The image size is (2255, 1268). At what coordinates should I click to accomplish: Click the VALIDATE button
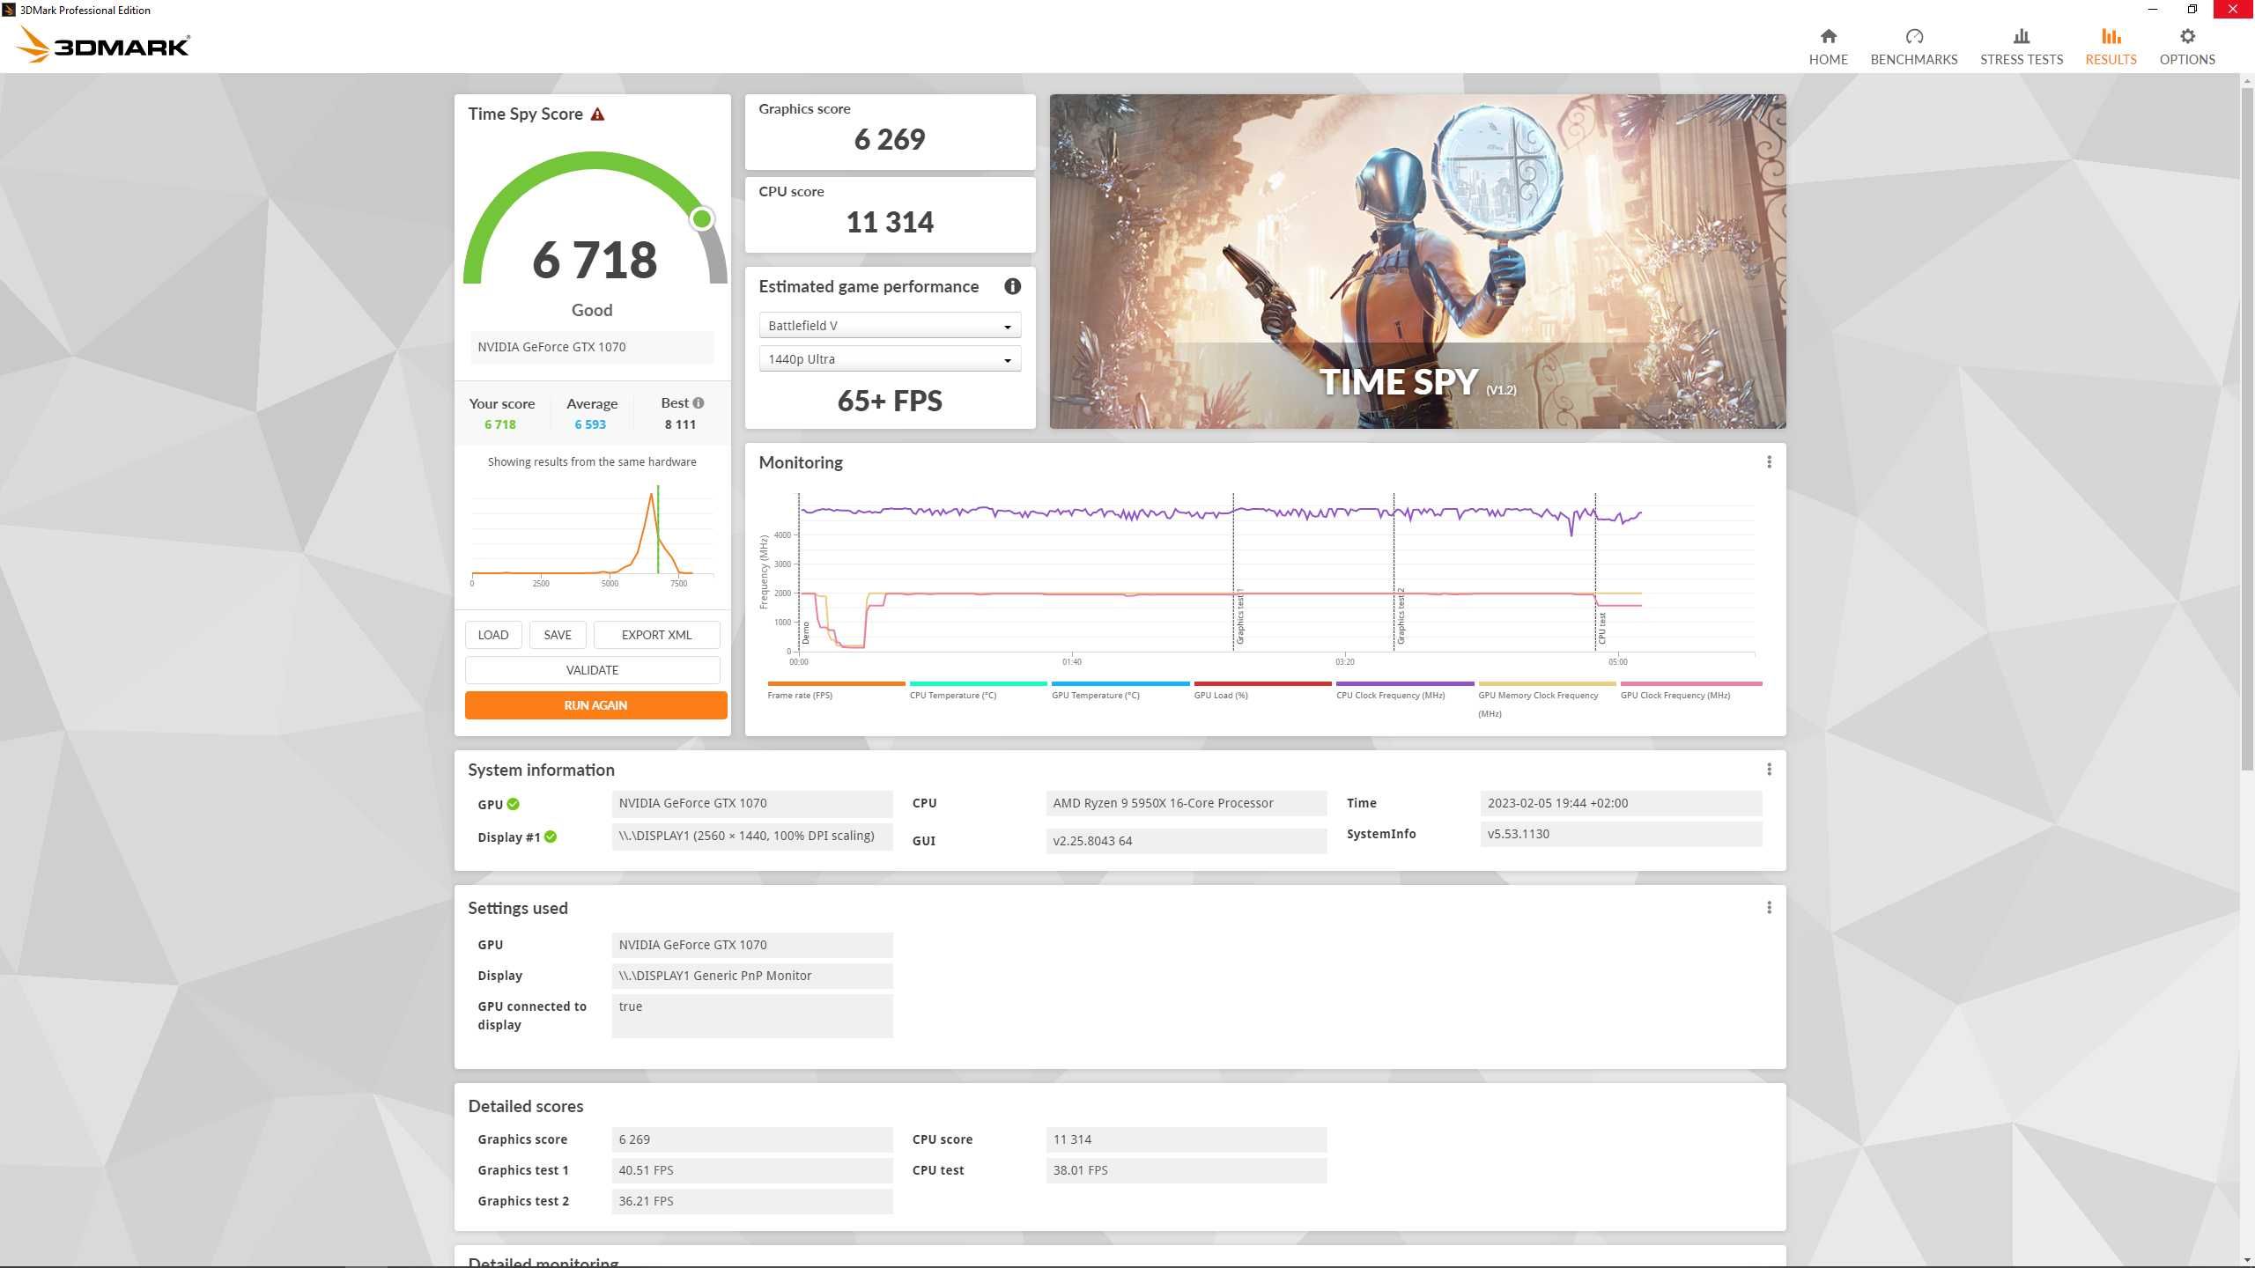click(x=592, y=669)
